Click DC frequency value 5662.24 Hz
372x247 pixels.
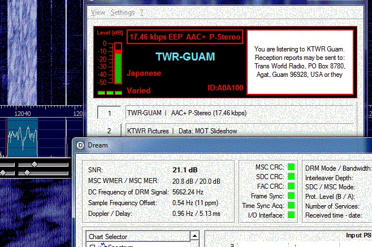[x=188, y=192]
